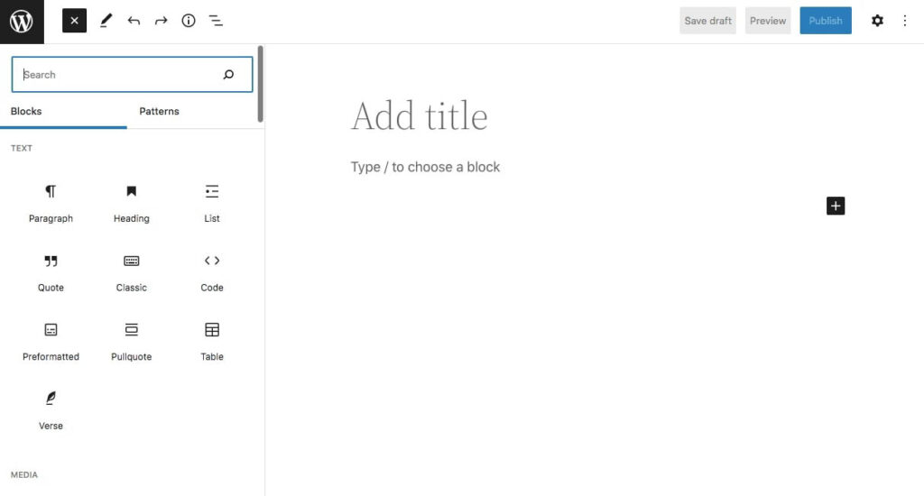The image size is (924, 496).
Task: Click the Undo arrow
Action: pos(134,21)
